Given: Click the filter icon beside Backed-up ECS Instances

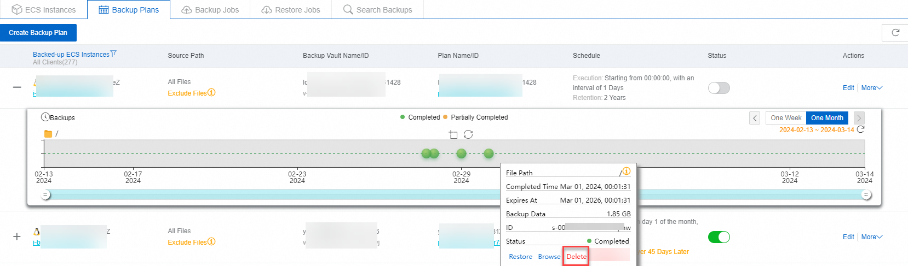Looking at the screenshot, I should point(113,54).
